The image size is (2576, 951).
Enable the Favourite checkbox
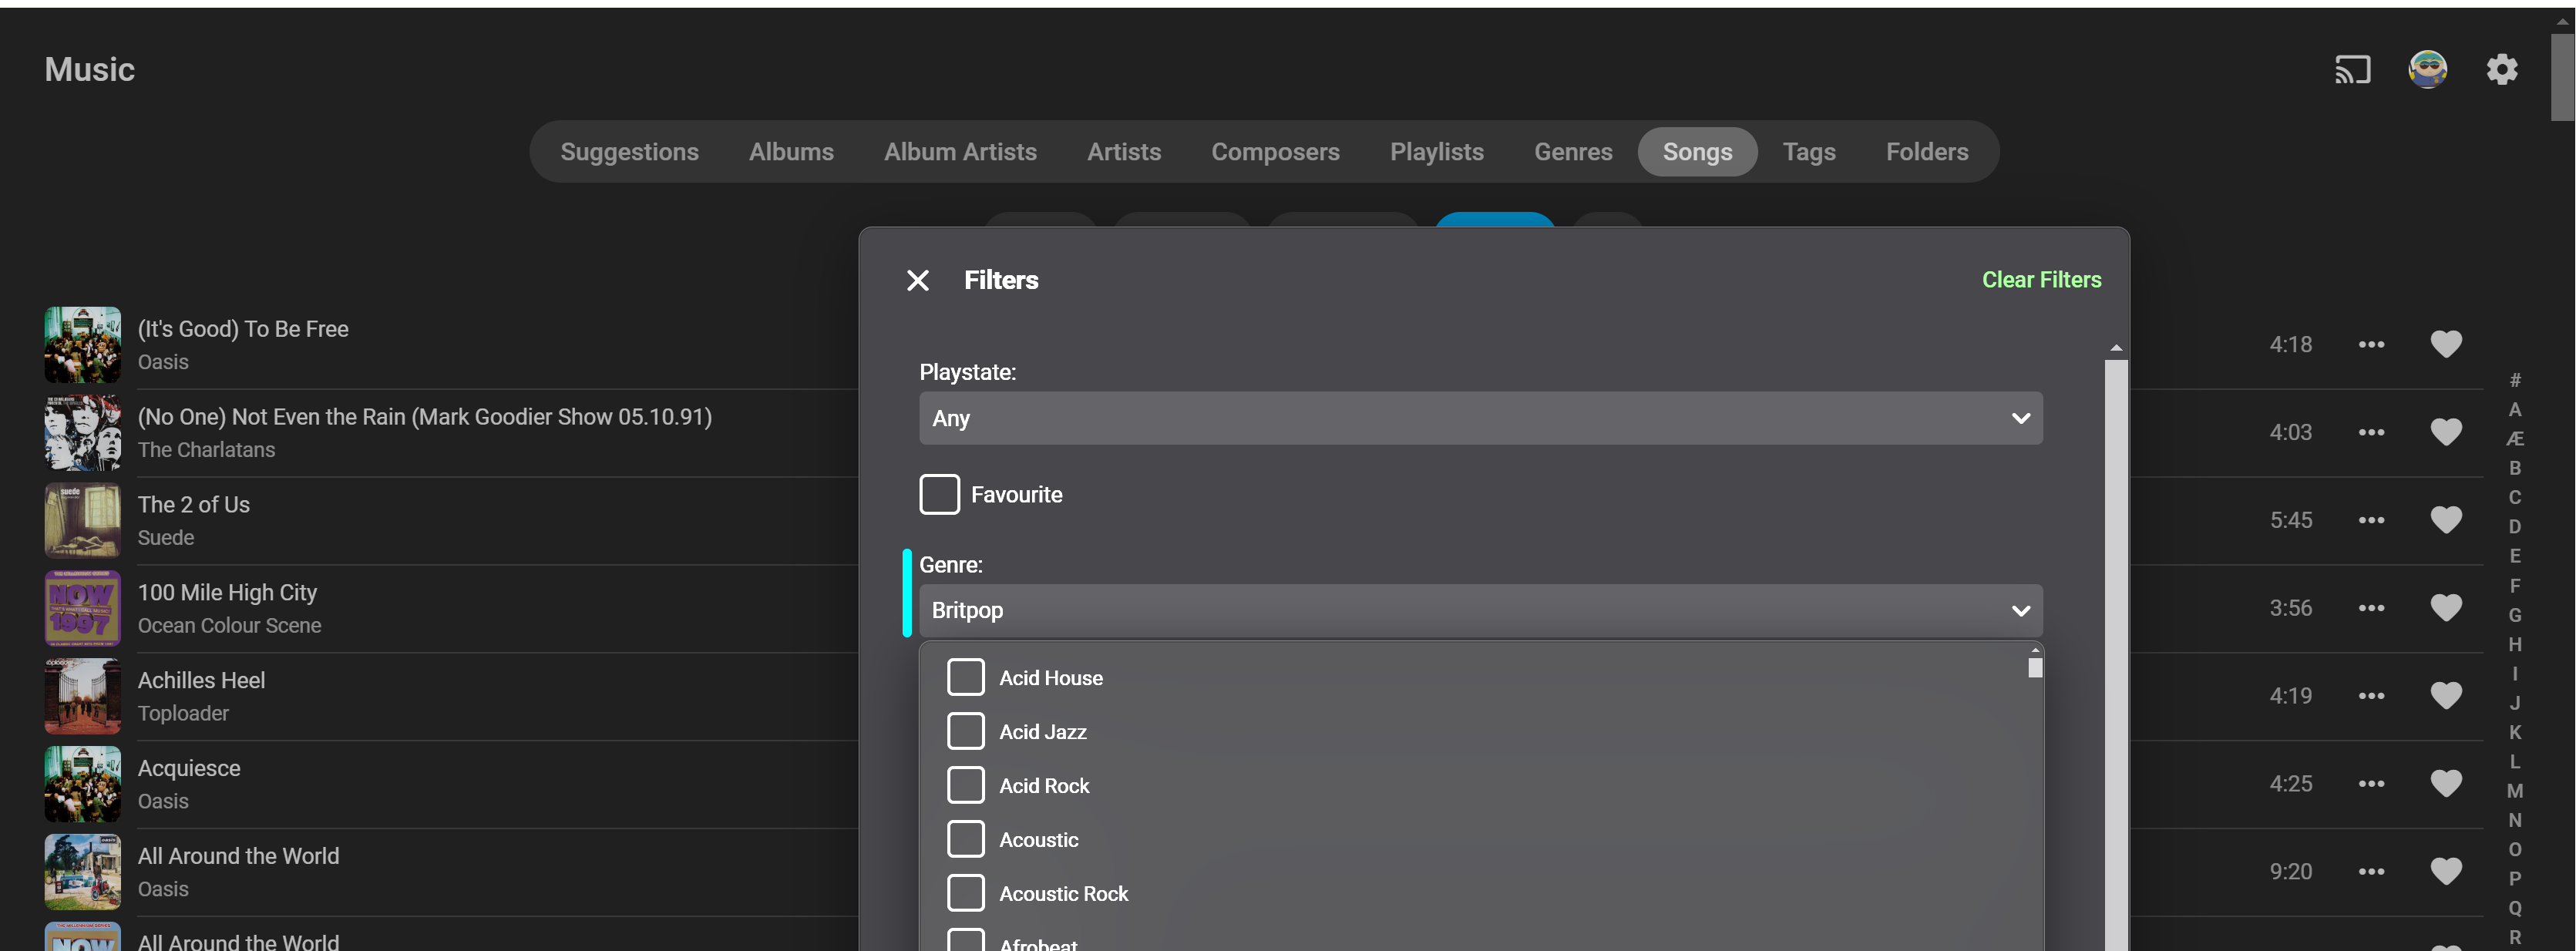[x=939, y=495]
